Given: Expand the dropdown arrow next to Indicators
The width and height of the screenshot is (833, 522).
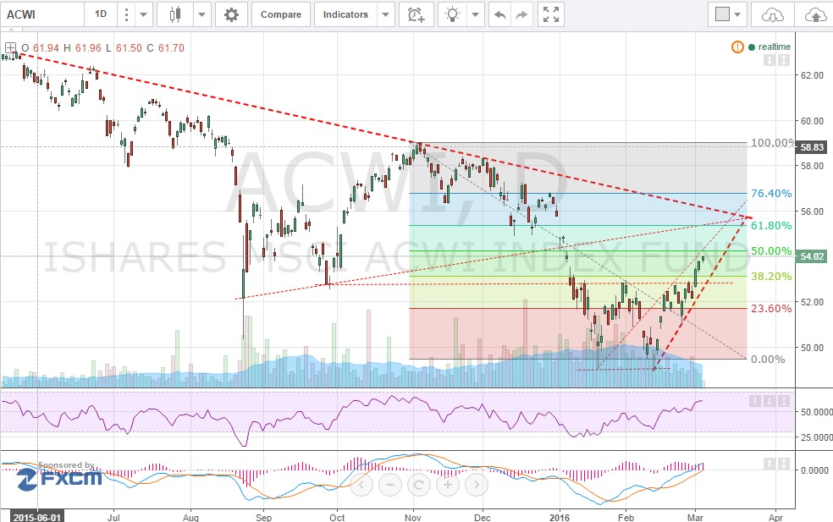Looking at the screenshot, I should [x=386, y=14].
